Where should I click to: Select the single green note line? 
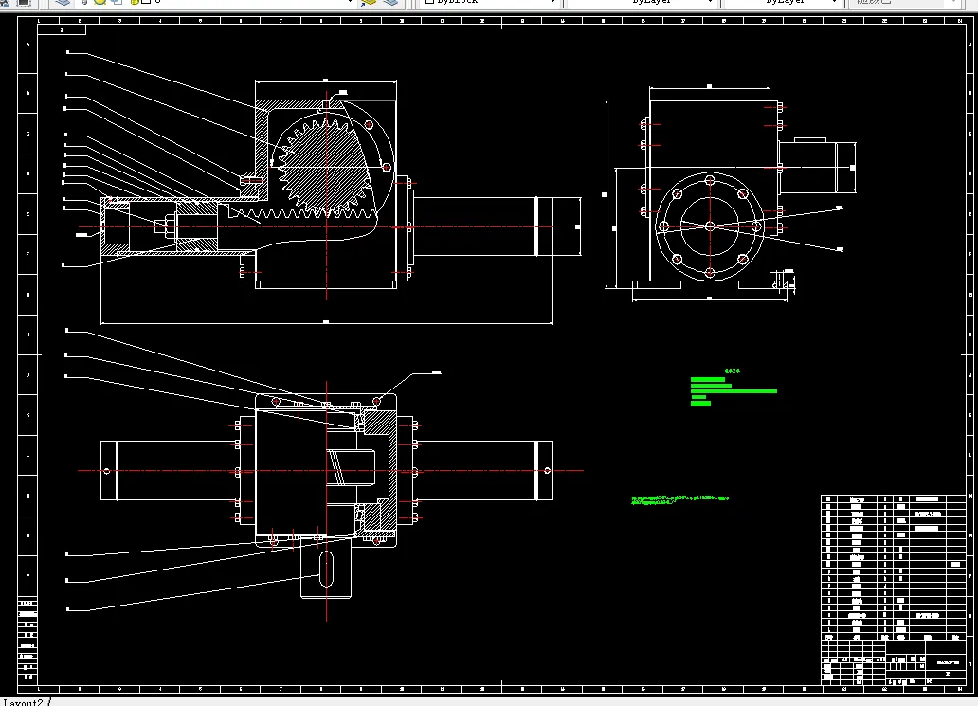[679, 500]
